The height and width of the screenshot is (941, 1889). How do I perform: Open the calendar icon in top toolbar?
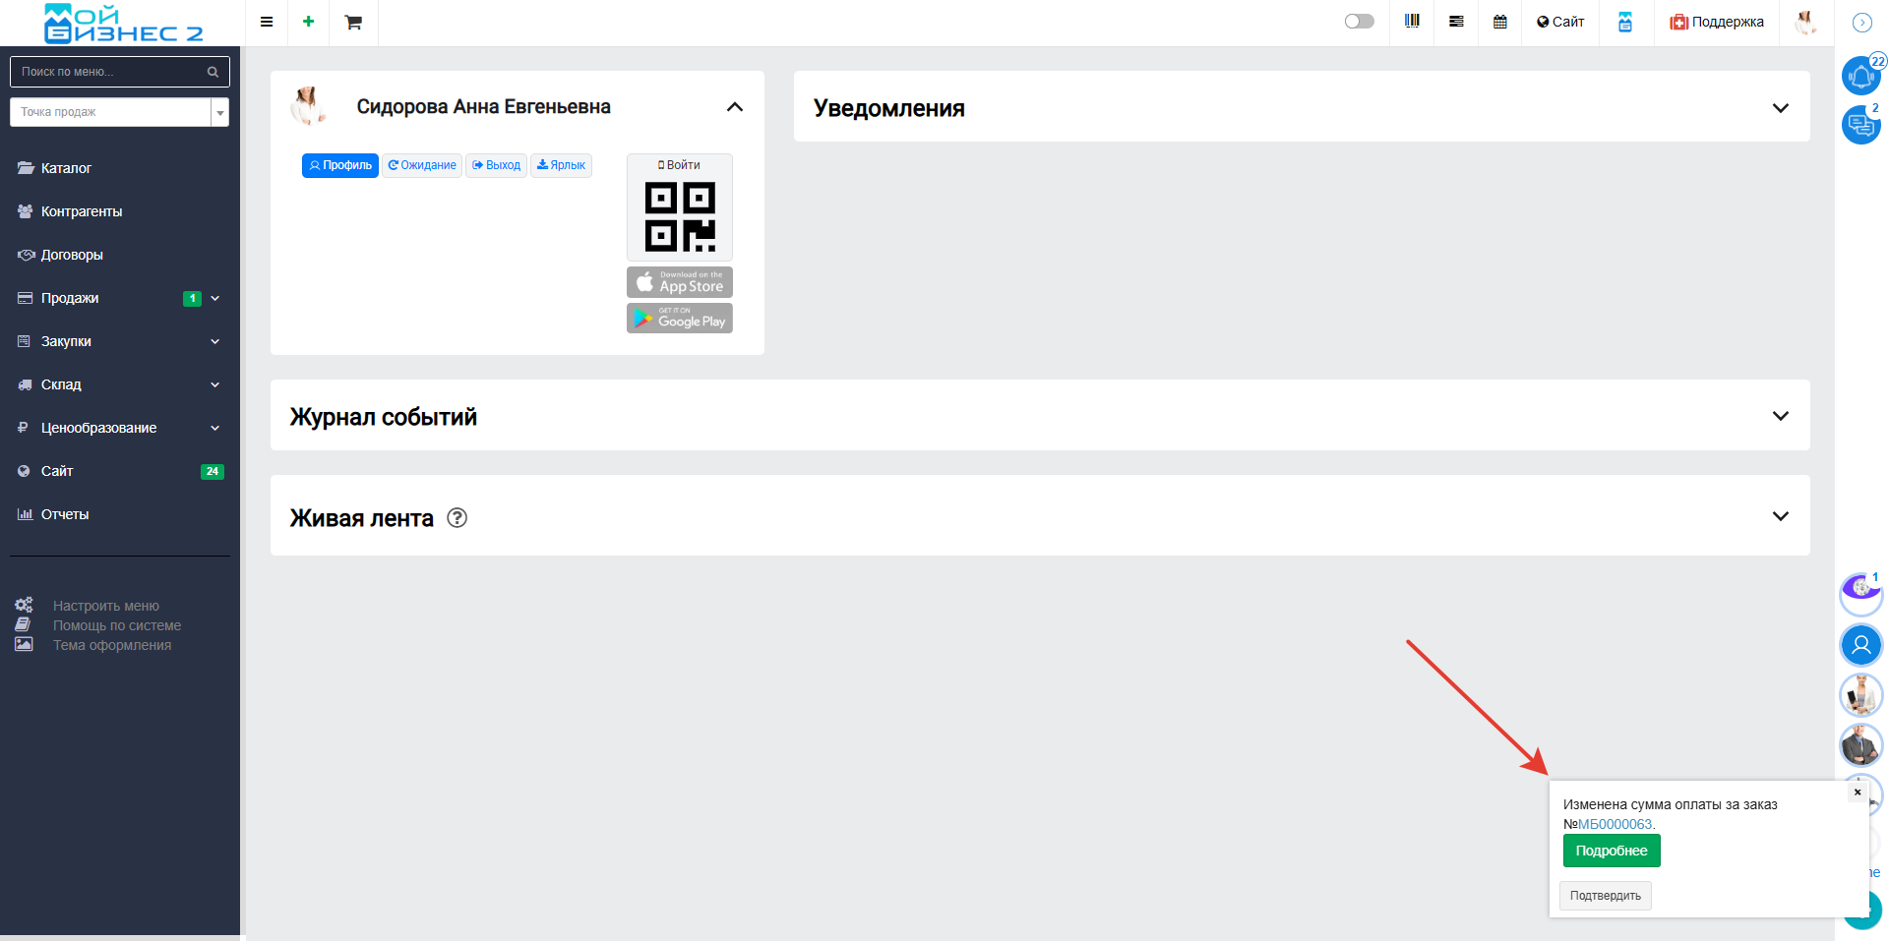point(1499,22)
